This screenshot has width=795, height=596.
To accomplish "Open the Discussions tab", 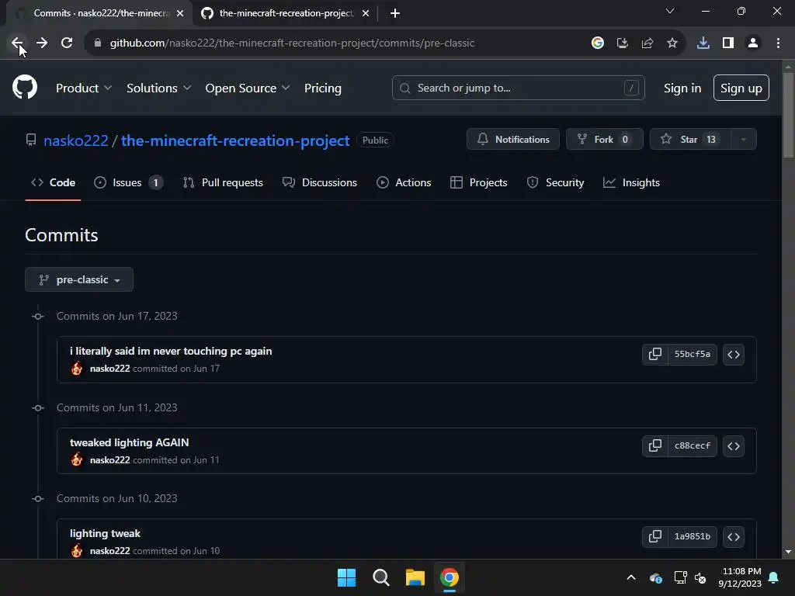I will point(320,182).
